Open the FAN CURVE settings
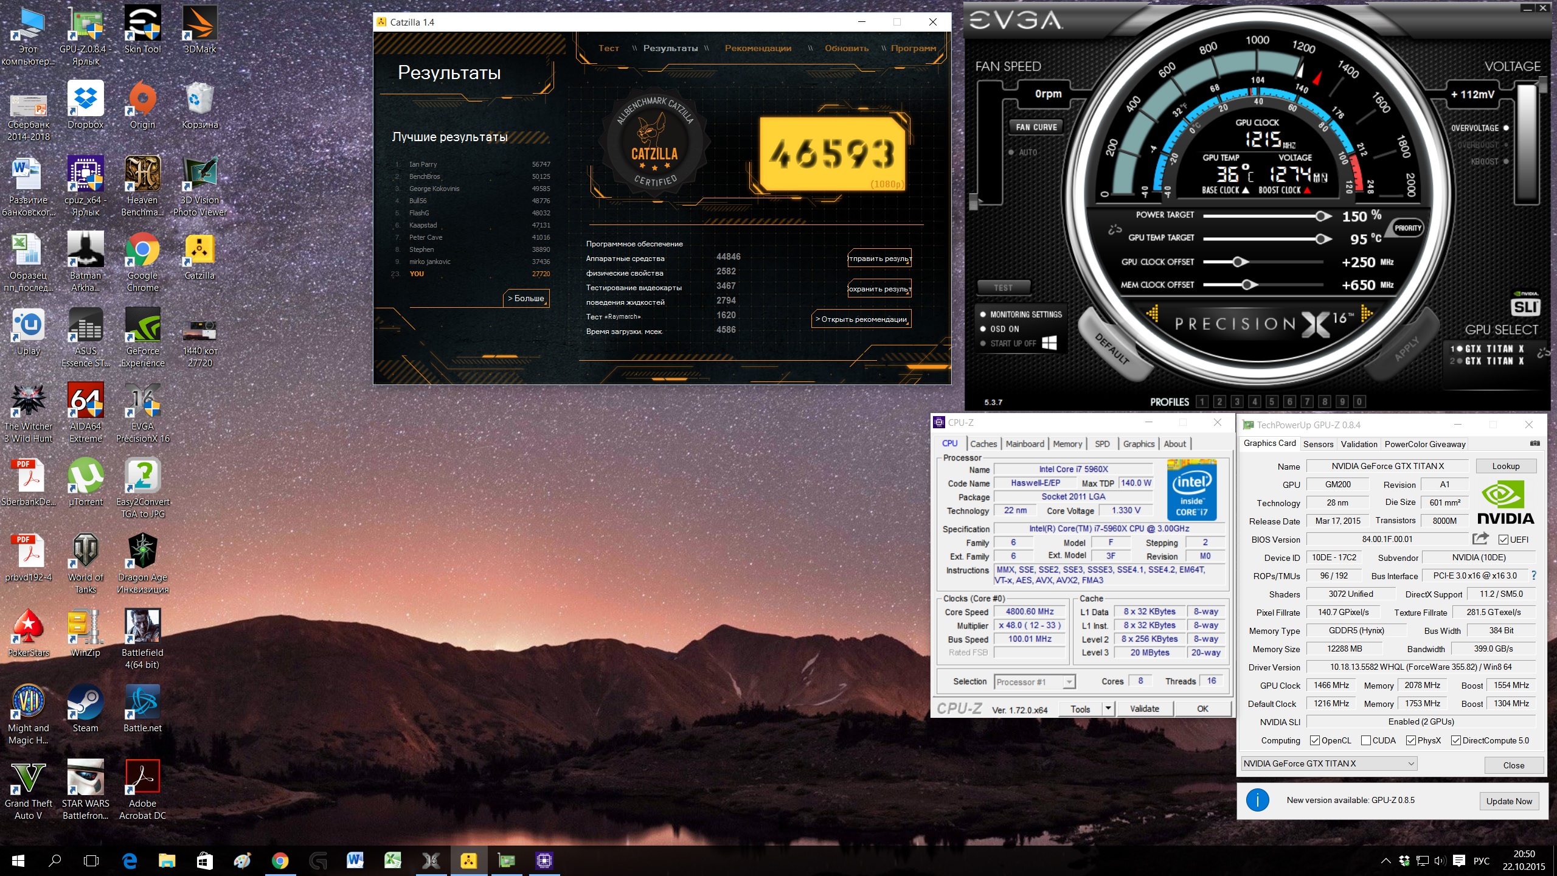 click(1036, 127)
